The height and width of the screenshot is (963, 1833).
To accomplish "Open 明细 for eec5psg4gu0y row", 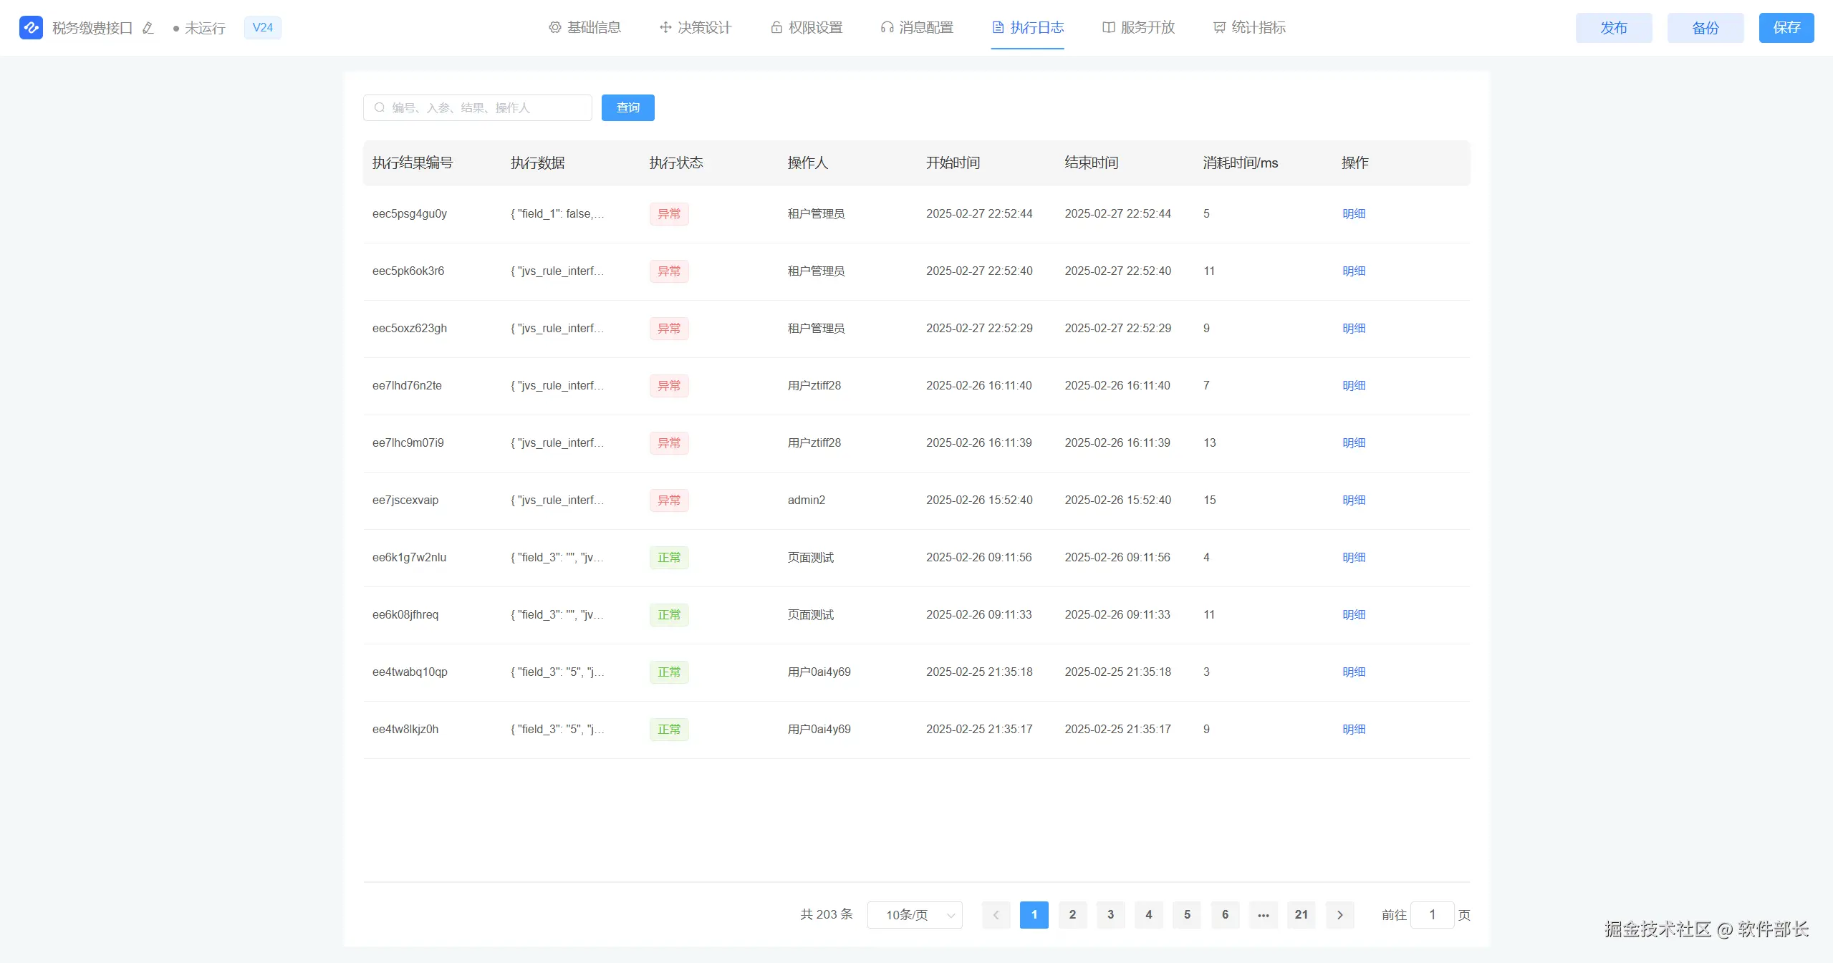I will pyautogui.click(x=1353, y=214).
